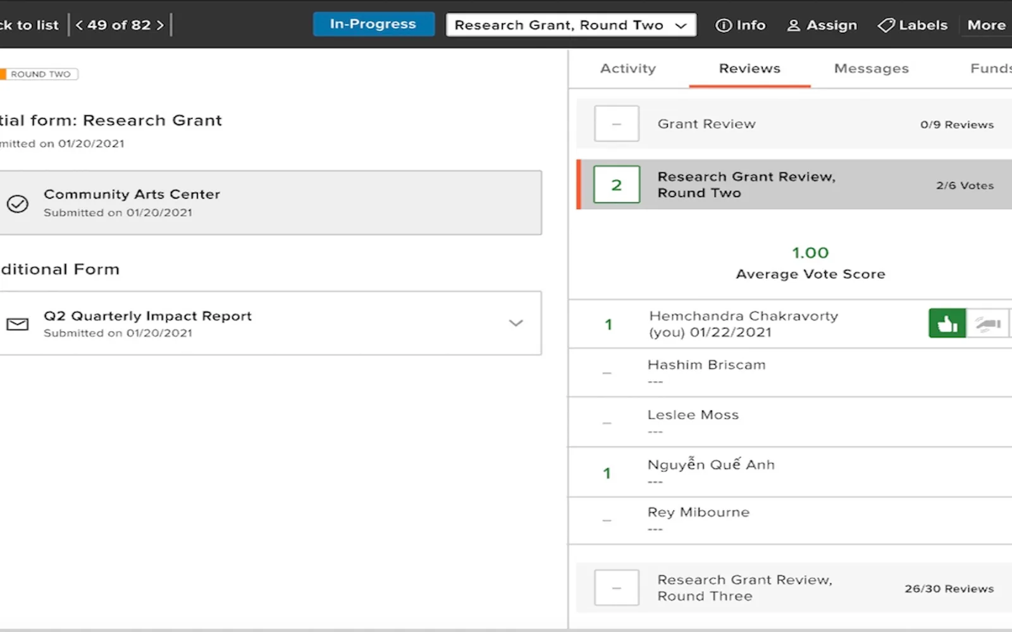Go to next application arrow
Screen dimensions: 1012x632
[x=160, y=25]
